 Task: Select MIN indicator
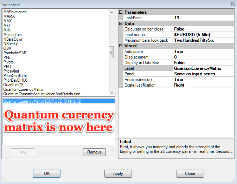(x=7, y=30)
